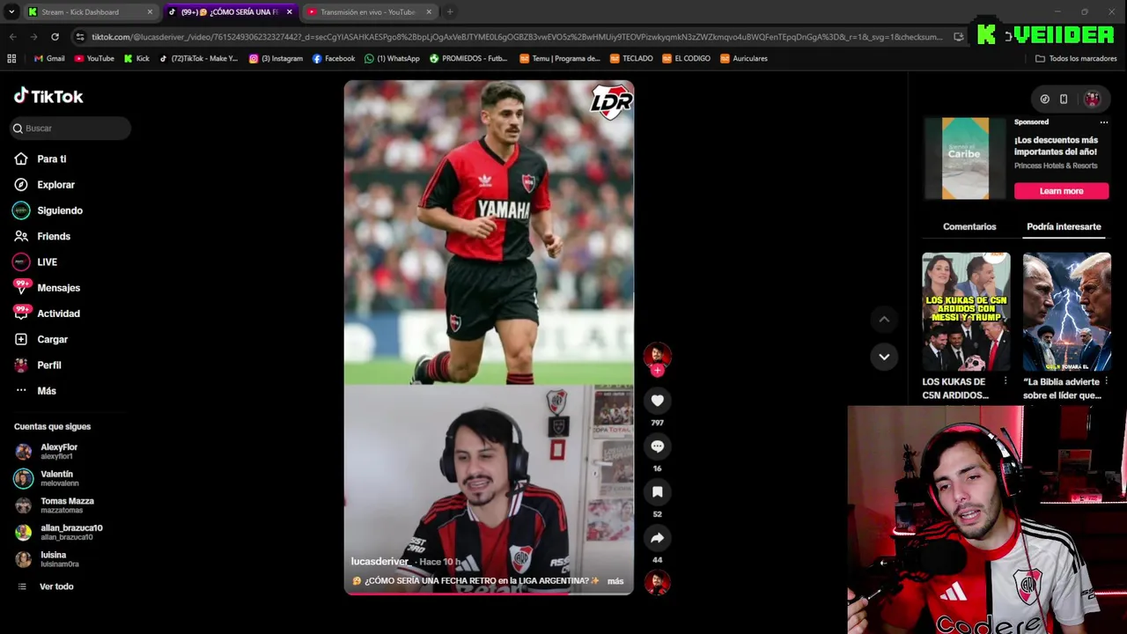Open Todos los marcadores folder
The width and height of the screenshot is (1127, 634).
1076,59
